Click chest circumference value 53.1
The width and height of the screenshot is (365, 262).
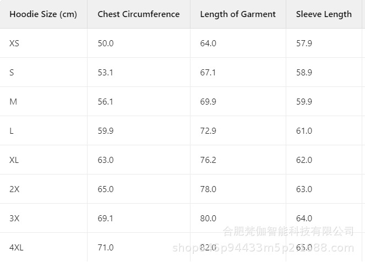pos(106,72)
